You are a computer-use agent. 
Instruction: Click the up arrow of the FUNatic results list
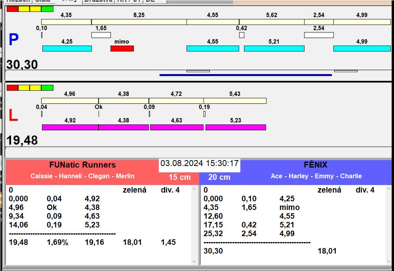pos(194,189)
